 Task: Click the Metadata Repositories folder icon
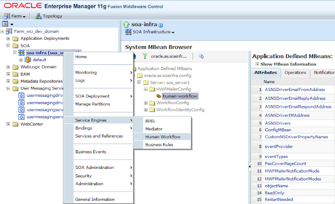point(15,81)
